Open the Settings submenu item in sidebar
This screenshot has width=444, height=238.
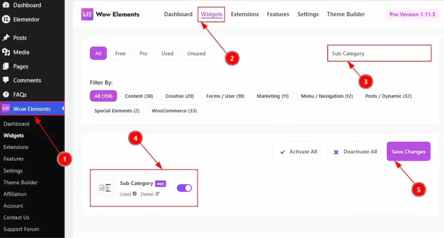point(13,171)
